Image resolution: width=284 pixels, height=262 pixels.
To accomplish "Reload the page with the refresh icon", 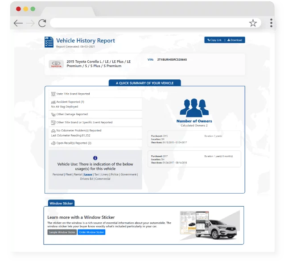I will [42, 23].
